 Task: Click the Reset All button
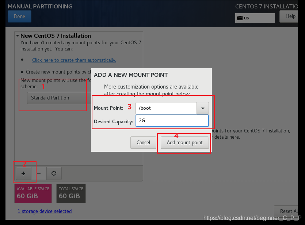point(286,211)
